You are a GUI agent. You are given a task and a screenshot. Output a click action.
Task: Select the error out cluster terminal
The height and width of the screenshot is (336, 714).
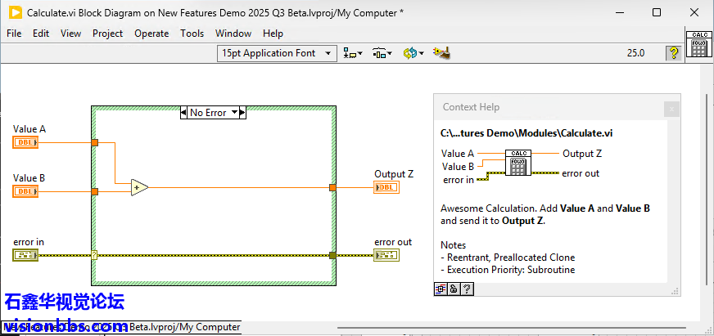pos(386,255)
